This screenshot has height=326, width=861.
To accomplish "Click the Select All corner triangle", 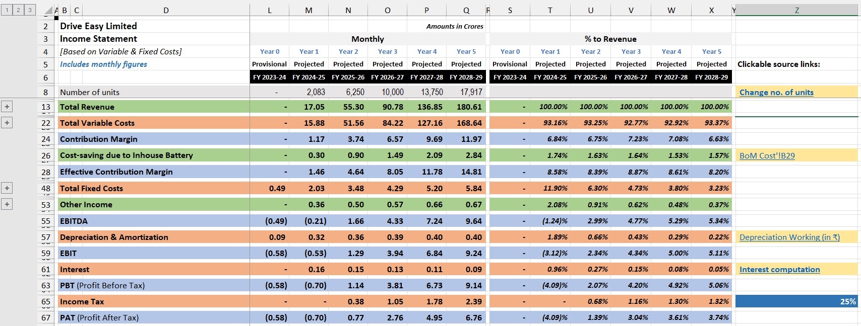I will tap(48, 11).
